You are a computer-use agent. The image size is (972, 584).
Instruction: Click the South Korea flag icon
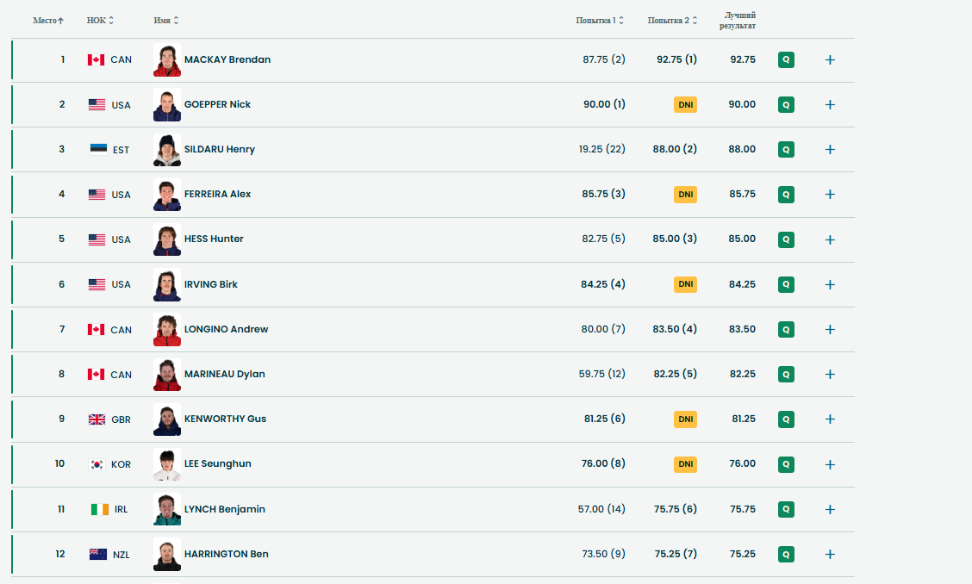point(97,464)
